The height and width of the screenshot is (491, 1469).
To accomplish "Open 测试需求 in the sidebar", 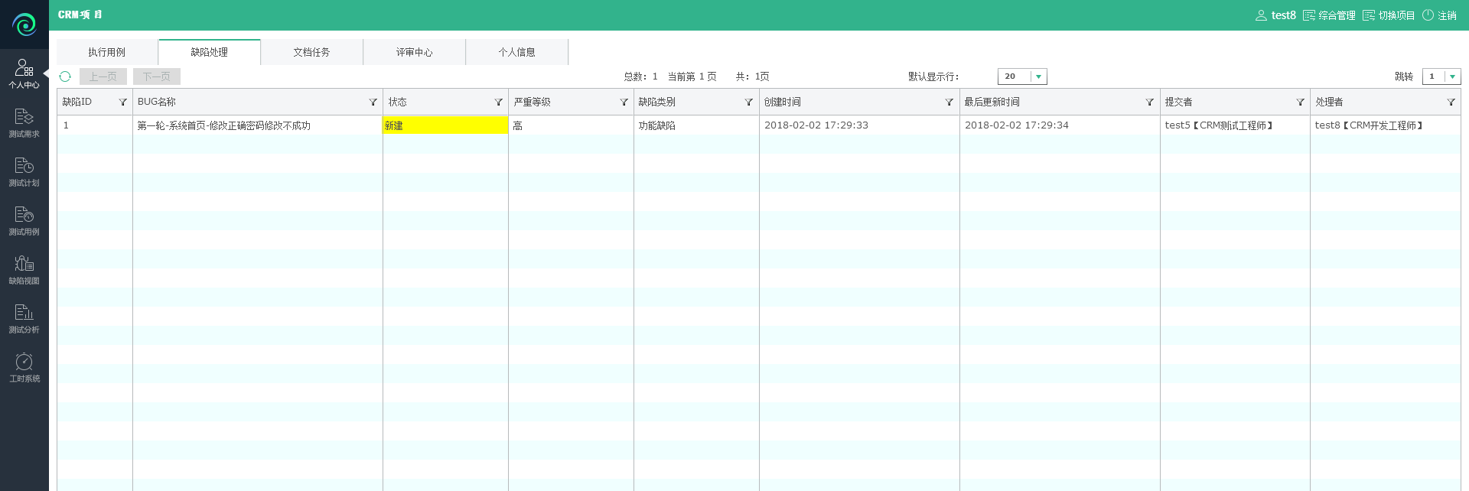I will pyautogui.click(x=24, y=122).
